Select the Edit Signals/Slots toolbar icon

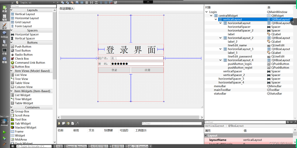pos(67,2)
